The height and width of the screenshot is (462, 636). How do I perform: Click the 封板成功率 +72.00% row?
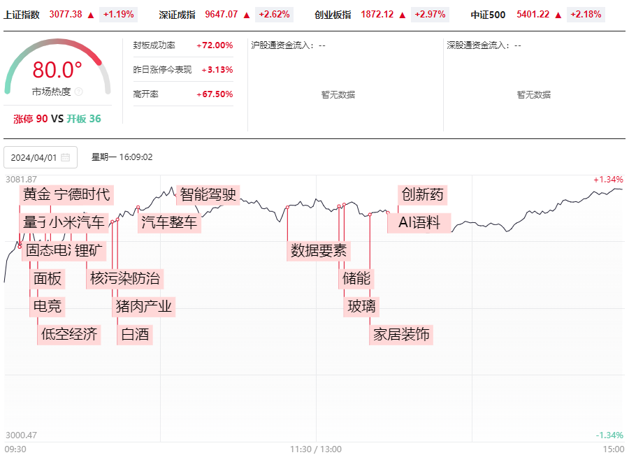(183, 45)
